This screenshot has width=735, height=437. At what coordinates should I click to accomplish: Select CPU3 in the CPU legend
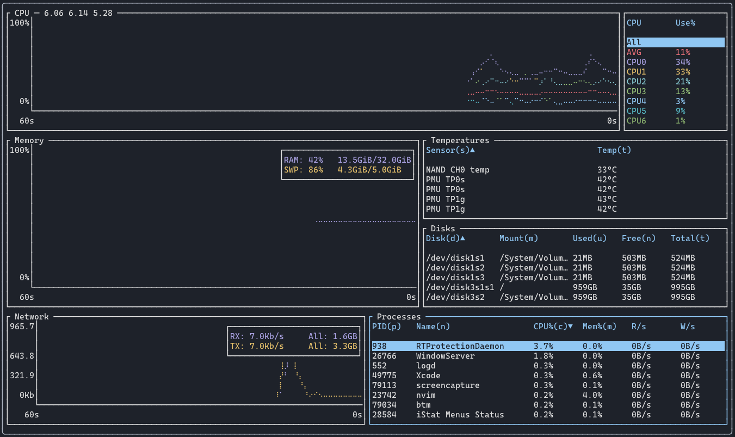coord(675,91)
